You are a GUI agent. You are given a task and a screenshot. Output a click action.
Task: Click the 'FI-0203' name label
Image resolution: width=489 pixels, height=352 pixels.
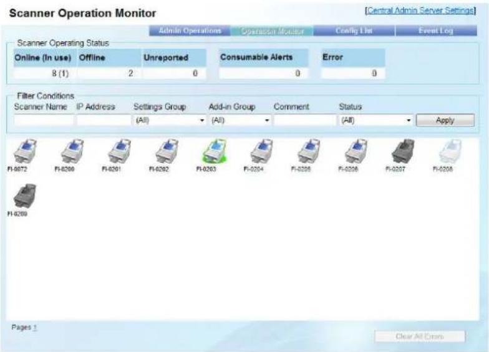click(206, 169)
